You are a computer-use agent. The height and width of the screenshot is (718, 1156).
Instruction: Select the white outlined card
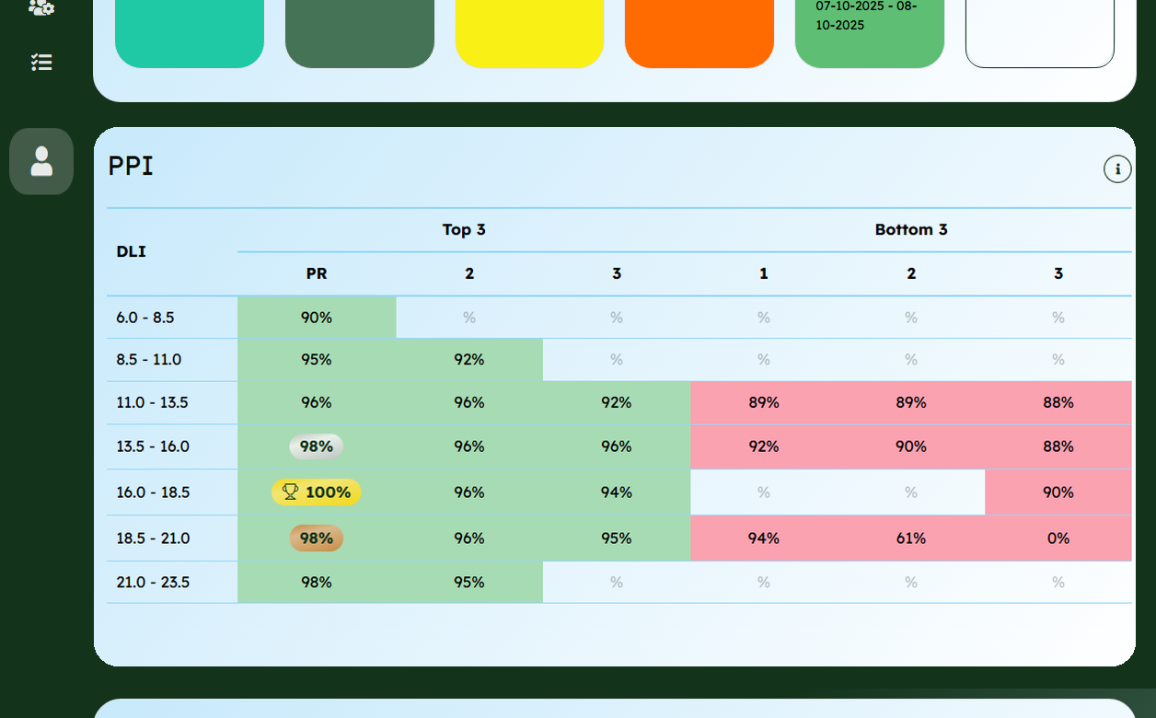[1040, 33]
